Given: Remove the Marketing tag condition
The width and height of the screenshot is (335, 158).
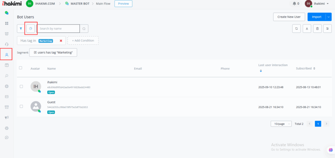Looking at the screenshot, I should (61, 41).
